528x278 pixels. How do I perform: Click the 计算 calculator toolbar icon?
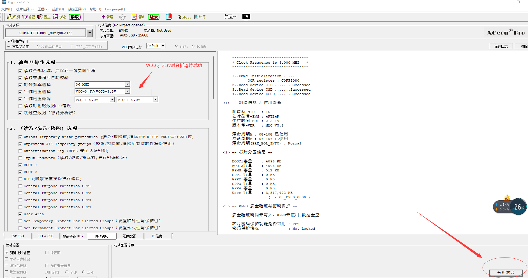tap(200, 17)
